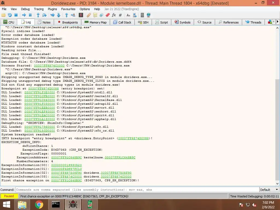Viewport: 280px width, 210px height.
Task: Follow the entry breakpoint address 00007FF6874D0088 link
Action: [x=43, y=89]
